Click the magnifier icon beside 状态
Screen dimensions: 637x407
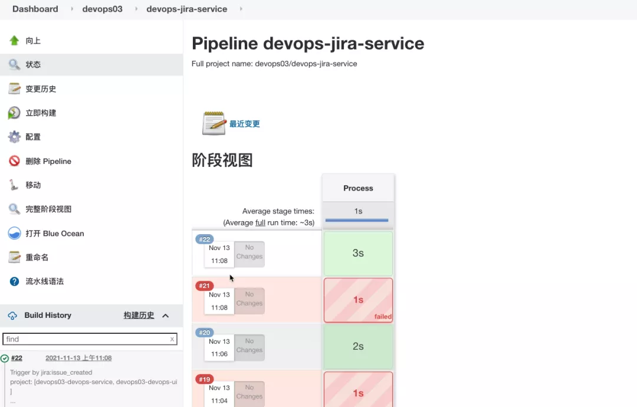[x=14, y=64]
